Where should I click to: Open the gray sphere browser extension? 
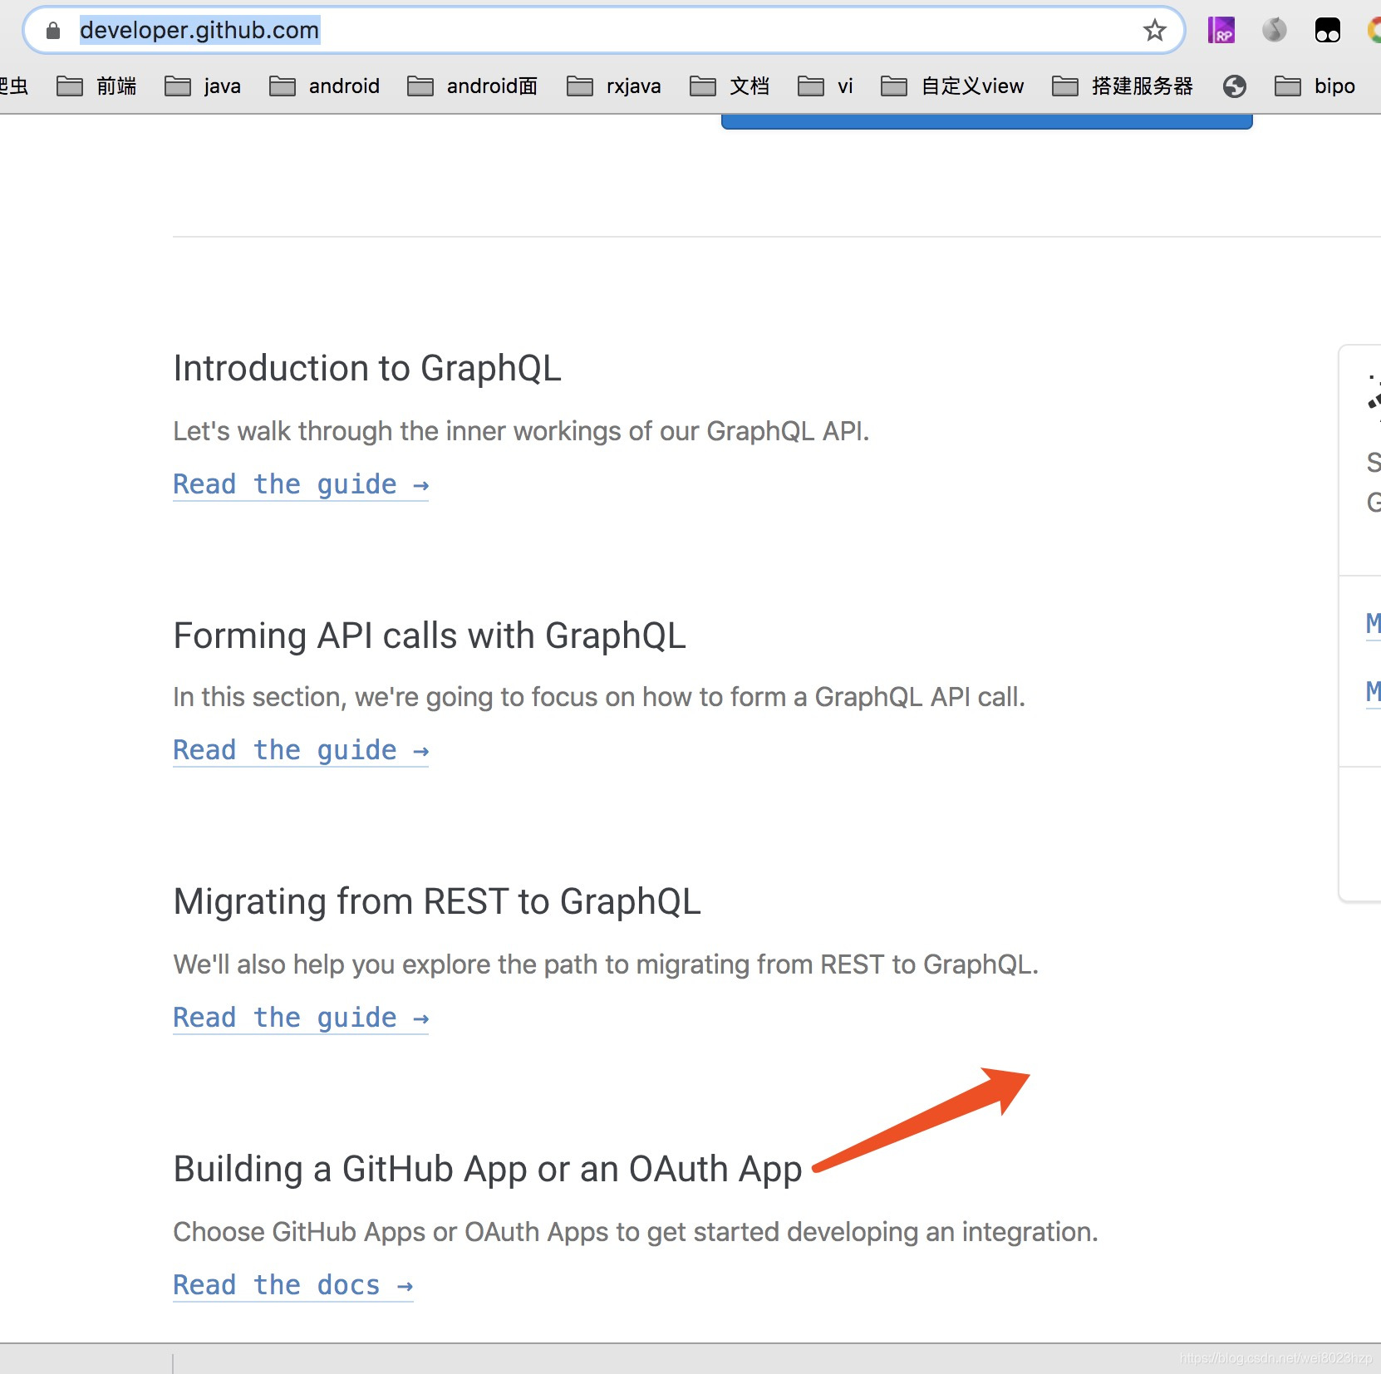pyautogui.click(x=1274, y=31)
